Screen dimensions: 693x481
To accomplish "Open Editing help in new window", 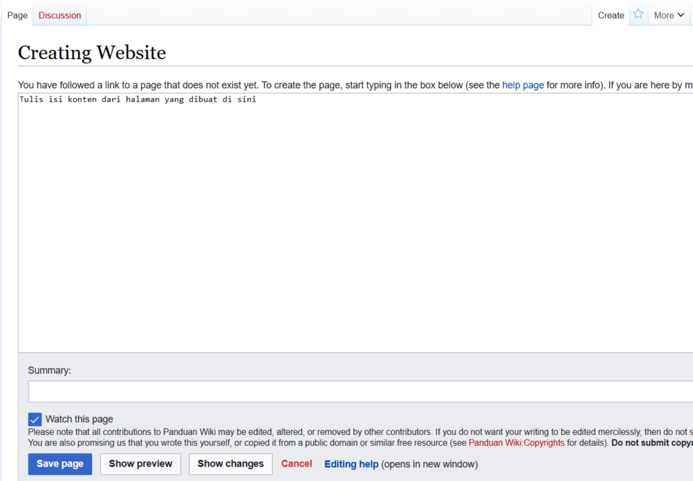I will [x=351, y=463].
